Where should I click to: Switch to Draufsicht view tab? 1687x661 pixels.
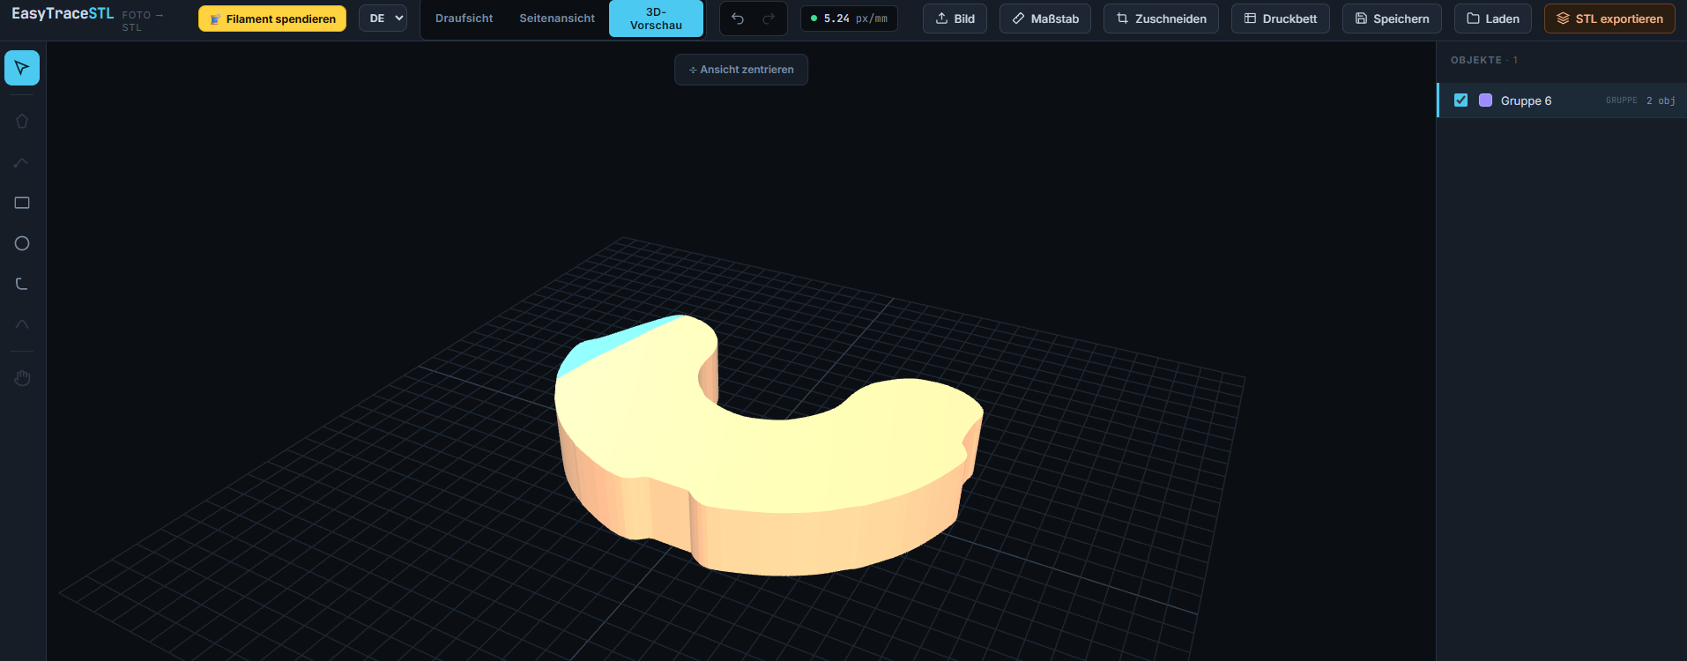pyautogui.click(x=464, y=19)
